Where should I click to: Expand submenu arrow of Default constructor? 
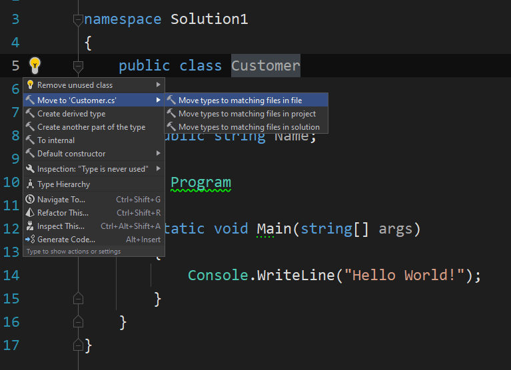tap(159, 153)
